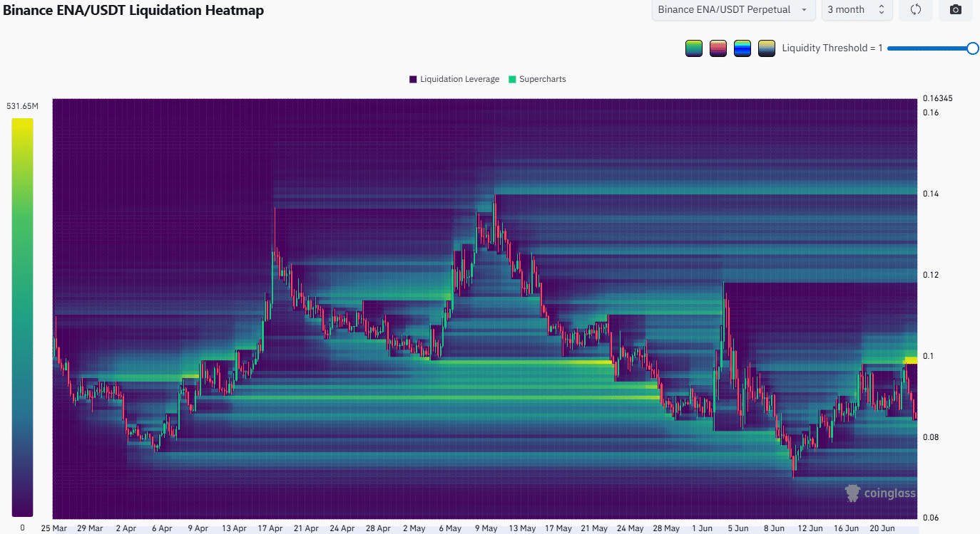Select the green-yellow viridis color theme swatch

pyautogui.click(x=693, y=48)
